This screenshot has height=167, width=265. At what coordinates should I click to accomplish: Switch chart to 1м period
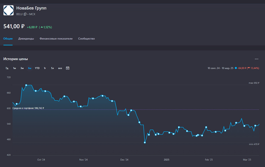pos(14,68)
